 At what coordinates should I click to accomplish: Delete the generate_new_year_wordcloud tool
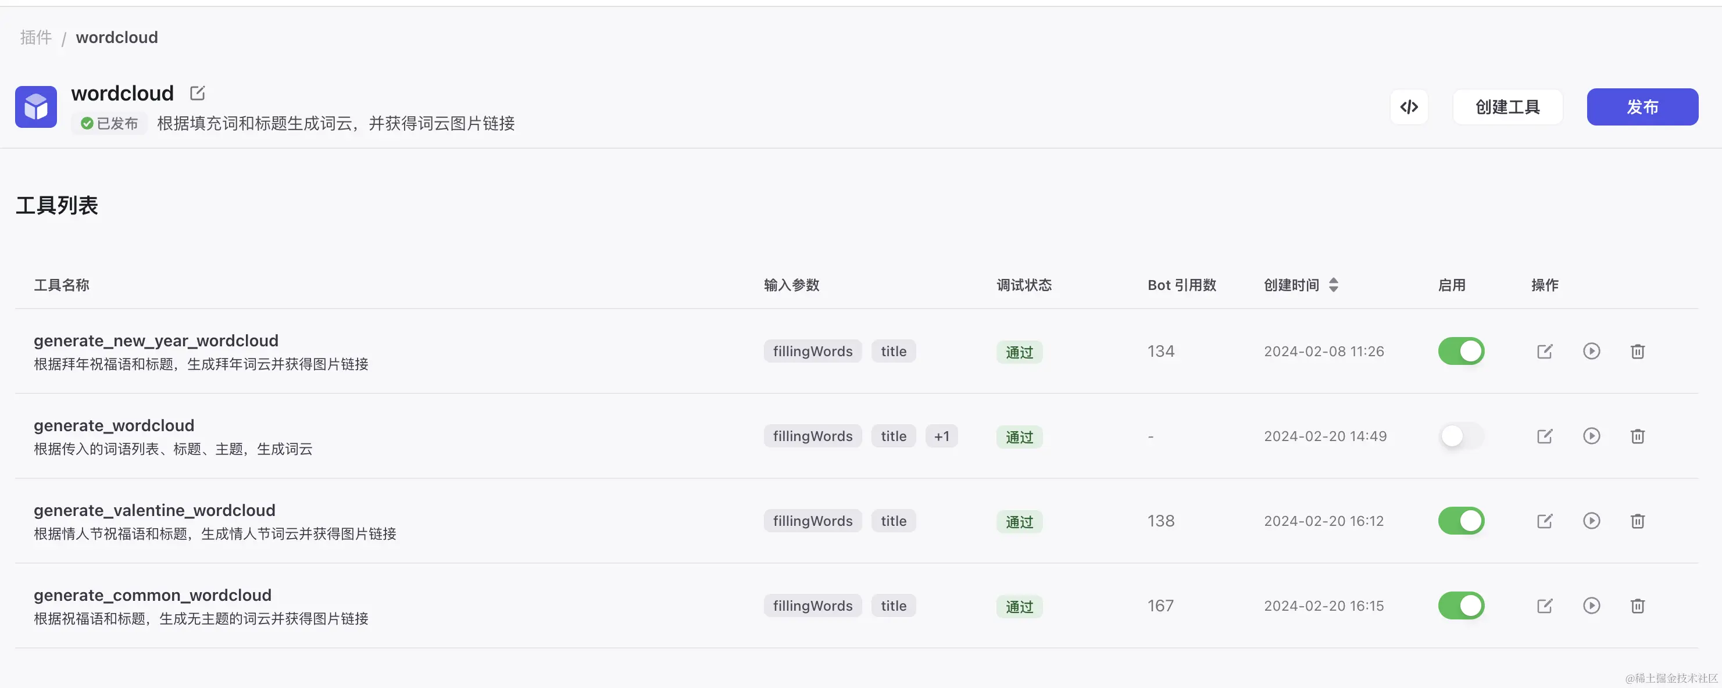[x=1638, y=352]
